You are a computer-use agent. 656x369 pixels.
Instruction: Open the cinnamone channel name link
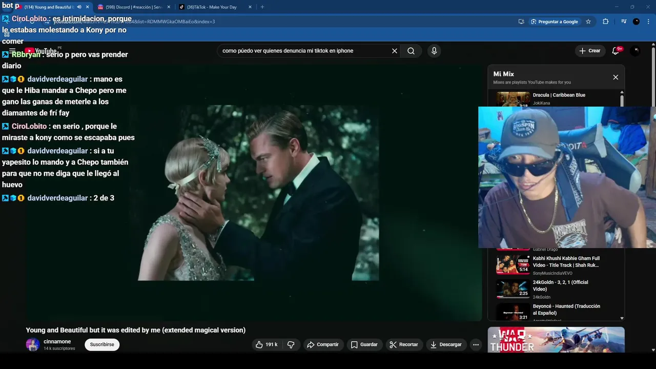point(57,342)
